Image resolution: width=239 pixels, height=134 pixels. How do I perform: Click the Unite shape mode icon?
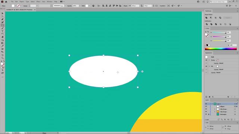207,18
